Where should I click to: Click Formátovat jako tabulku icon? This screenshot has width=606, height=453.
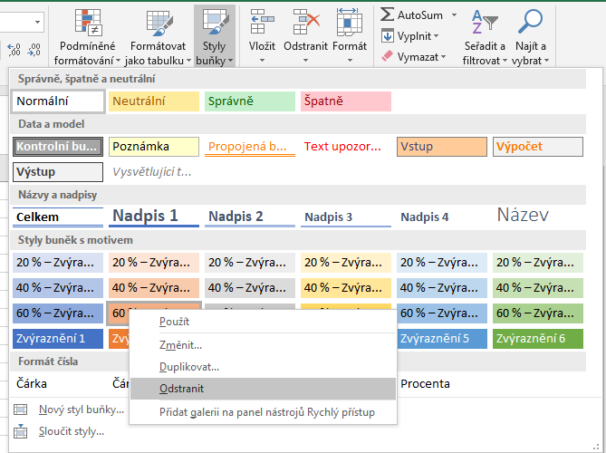(x=159, y=24)
